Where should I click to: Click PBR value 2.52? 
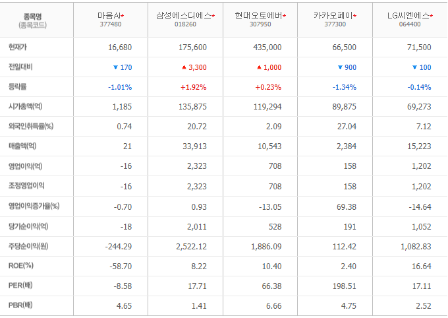tap(424, 306)
